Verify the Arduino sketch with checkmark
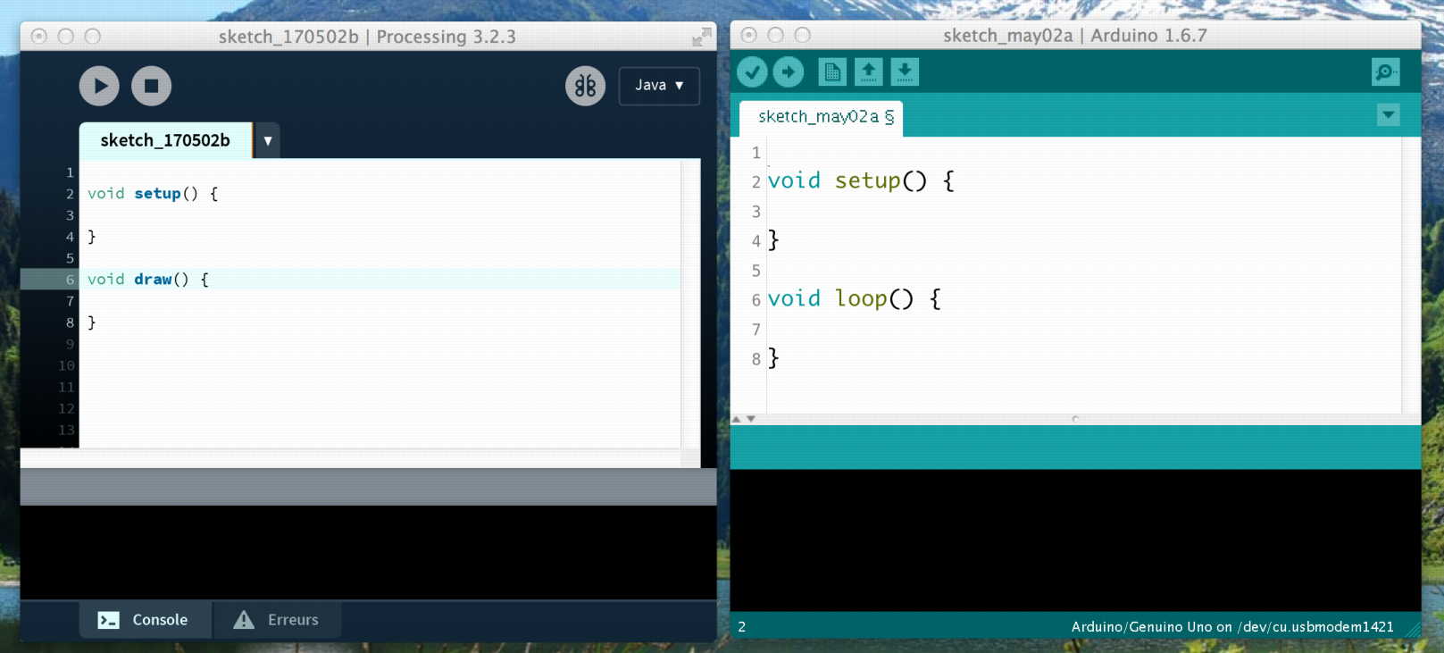This screenshot has height=653, width=1444. point(753,71)
